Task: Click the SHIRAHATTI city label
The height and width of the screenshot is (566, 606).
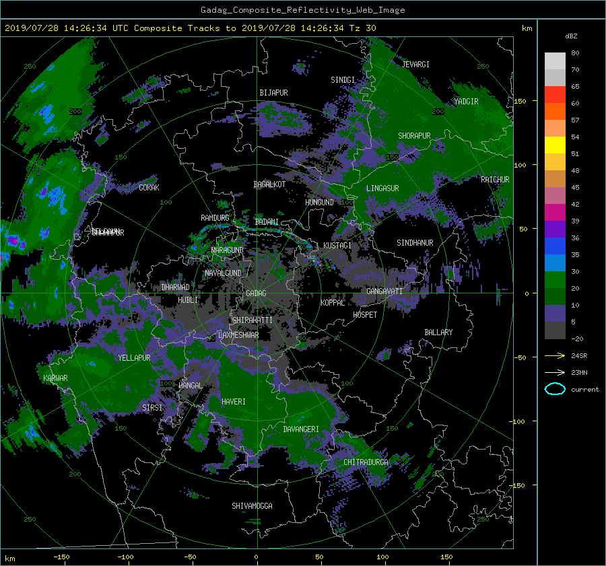Action: (x=252, y=320)
